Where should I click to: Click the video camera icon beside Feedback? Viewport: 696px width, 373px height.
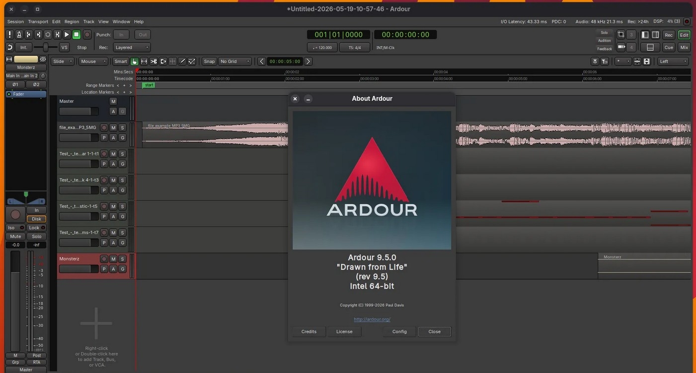pyautogui.click(x=621, y=47)
